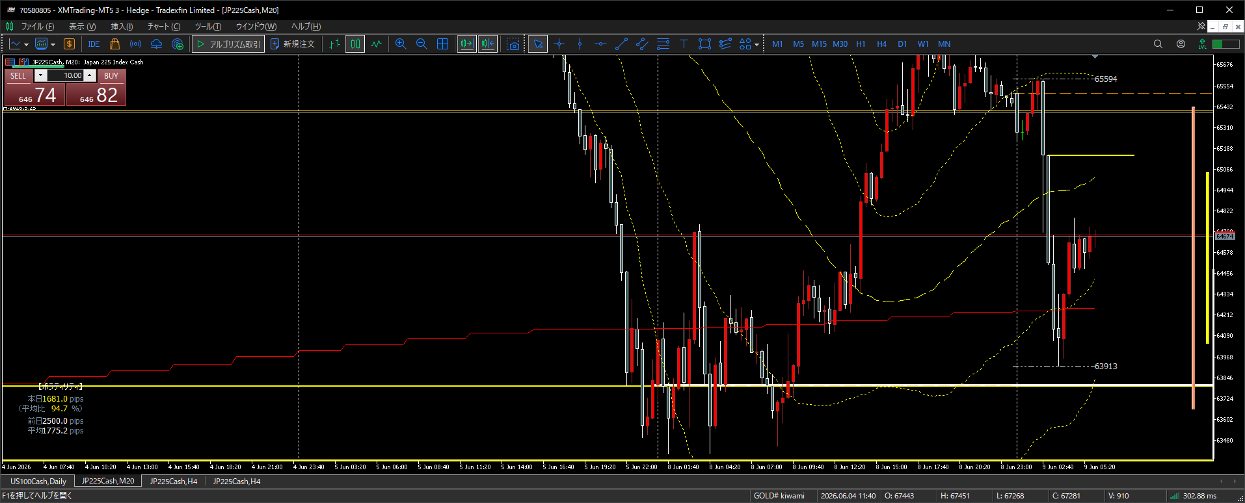The height and width of the screenshot is (503, 1245).
Task: Insert a text label tool
Action: (x=684, y=44)
